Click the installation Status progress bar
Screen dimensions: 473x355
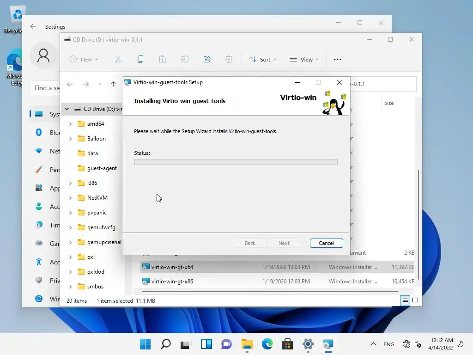(236, 162)
